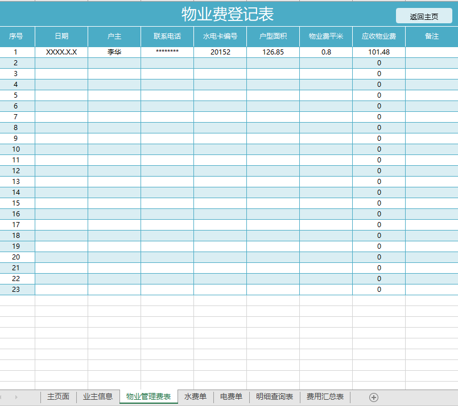Select the phone cell with asterisks
Viewport: 458px width, 406px height.
[x=166, y=52]
